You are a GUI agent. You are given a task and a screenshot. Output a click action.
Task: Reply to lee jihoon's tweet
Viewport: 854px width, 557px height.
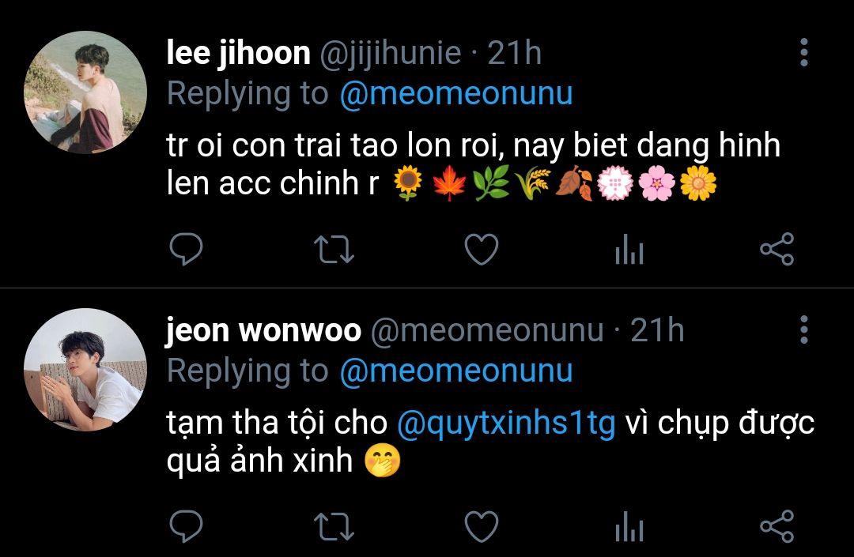point(186,250)
